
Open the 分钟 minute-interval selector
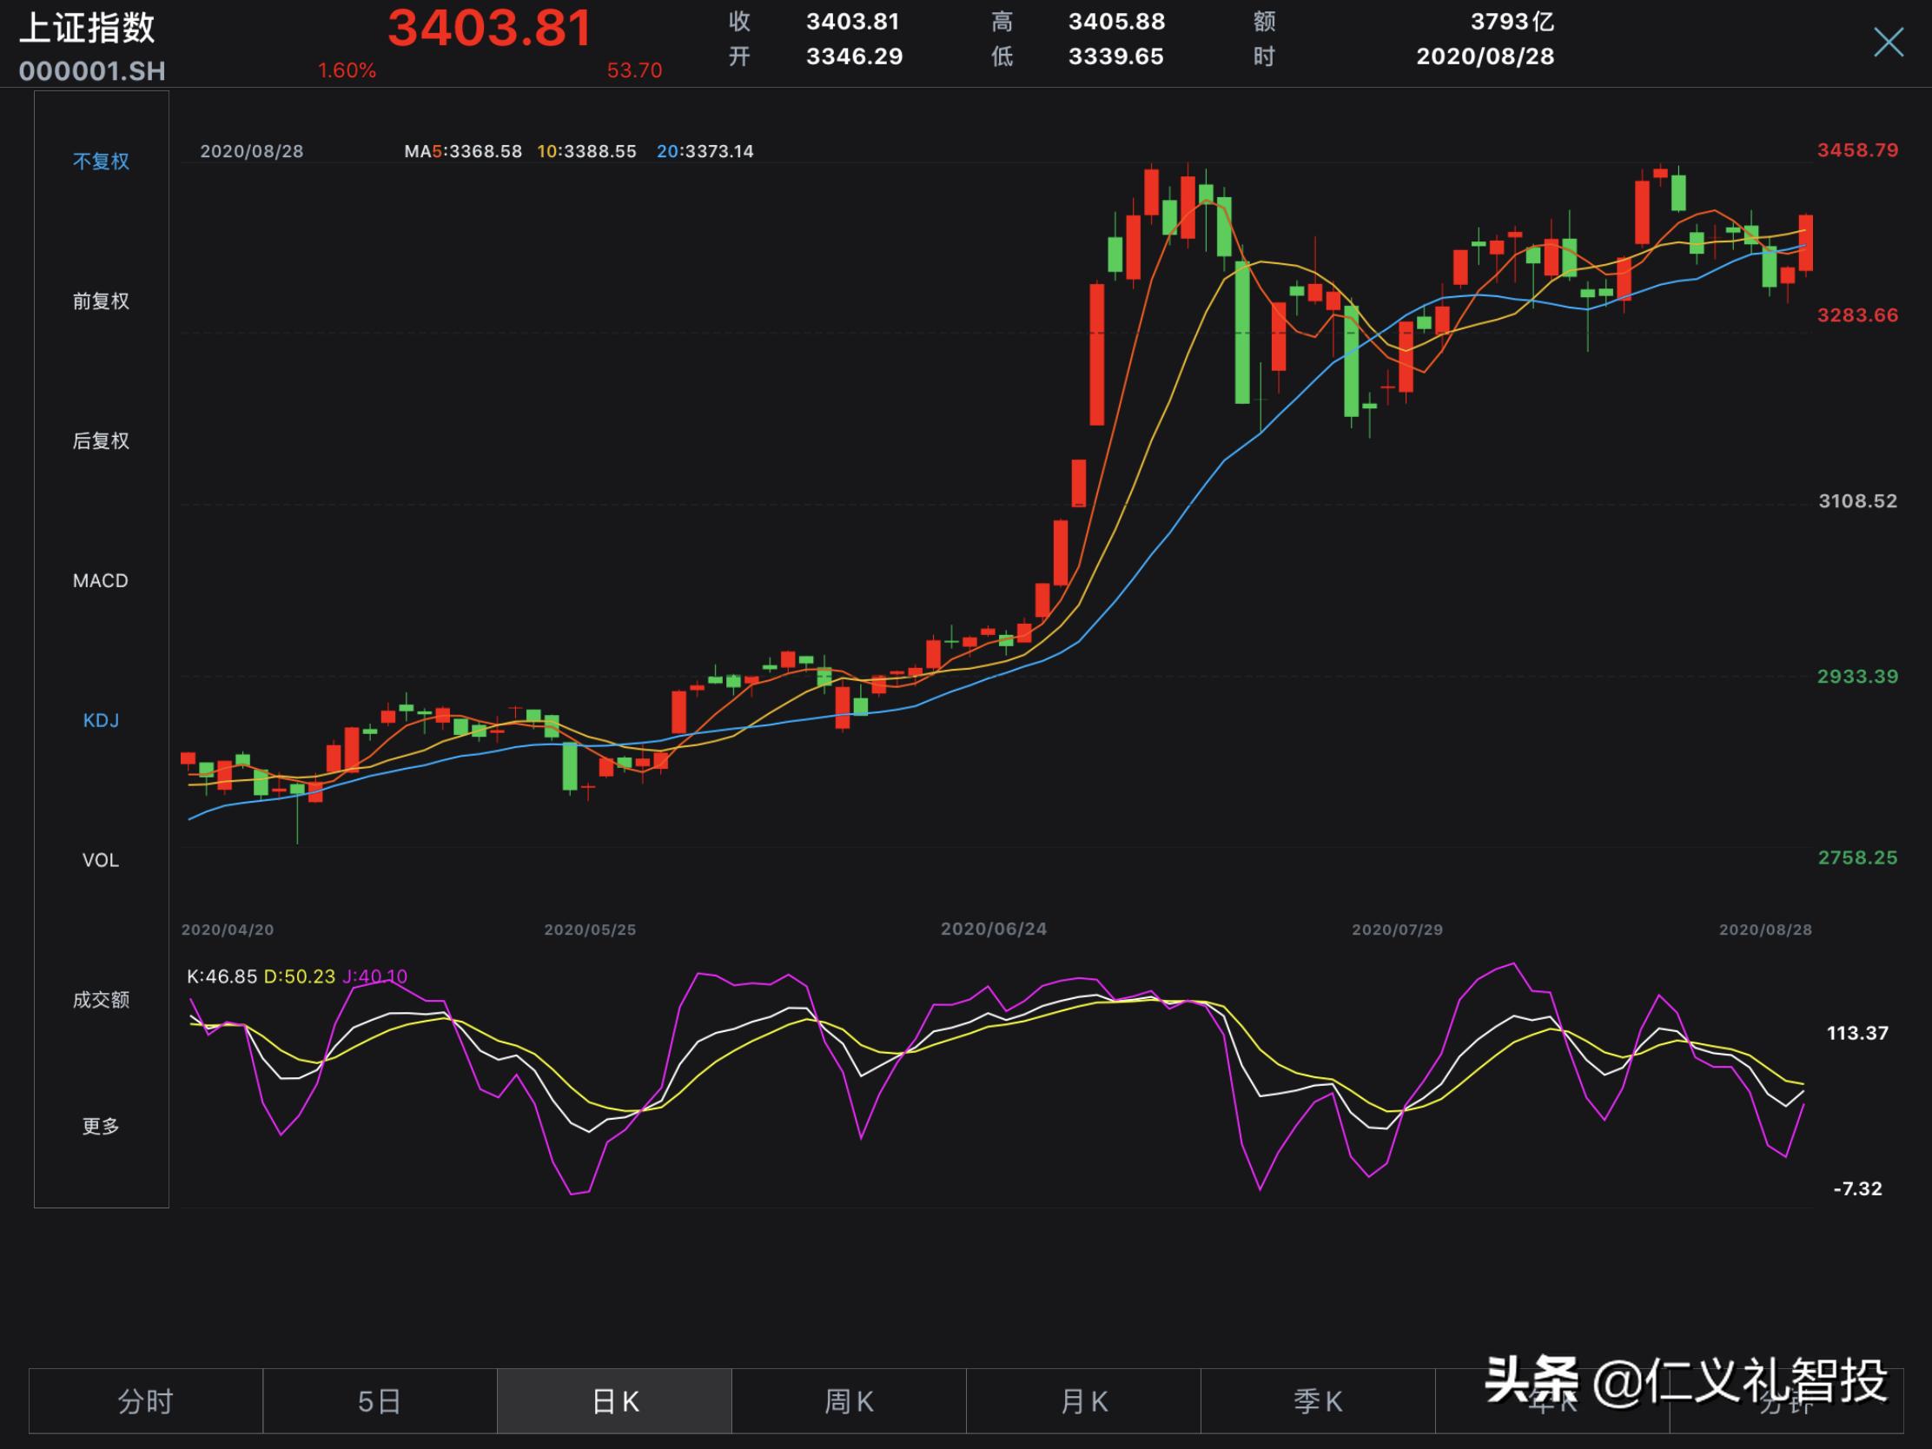[1786, 1399]
